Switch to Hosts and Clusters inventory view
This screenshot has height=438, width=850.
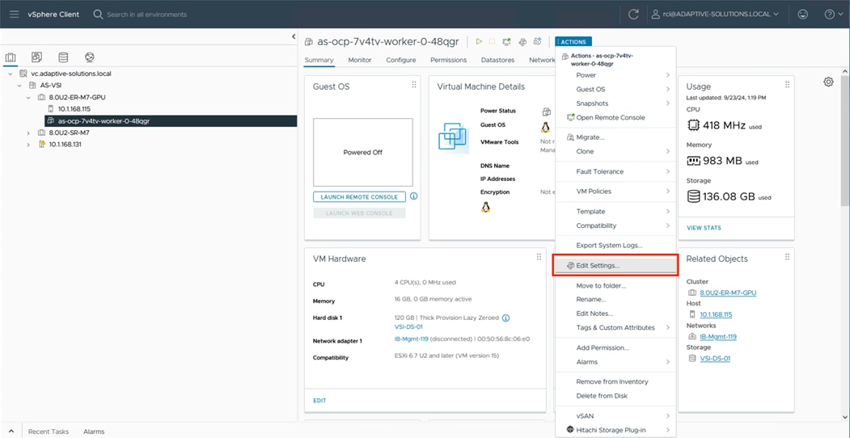pyautogui.click(x=11, y=57)
